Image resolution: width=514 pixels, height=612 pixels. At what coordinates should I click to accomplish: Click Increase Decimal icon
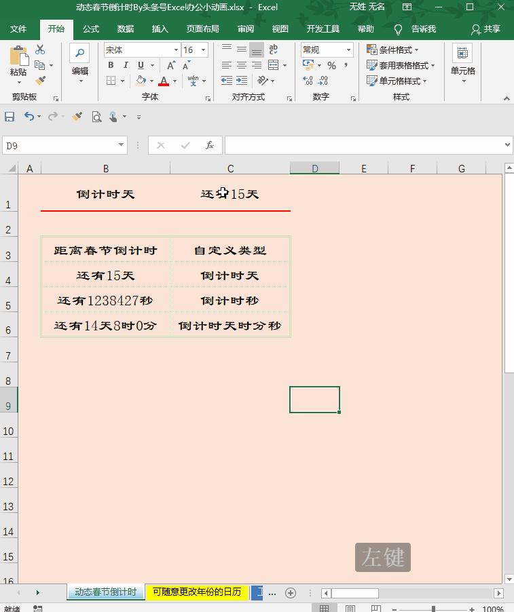pos(308,81)
